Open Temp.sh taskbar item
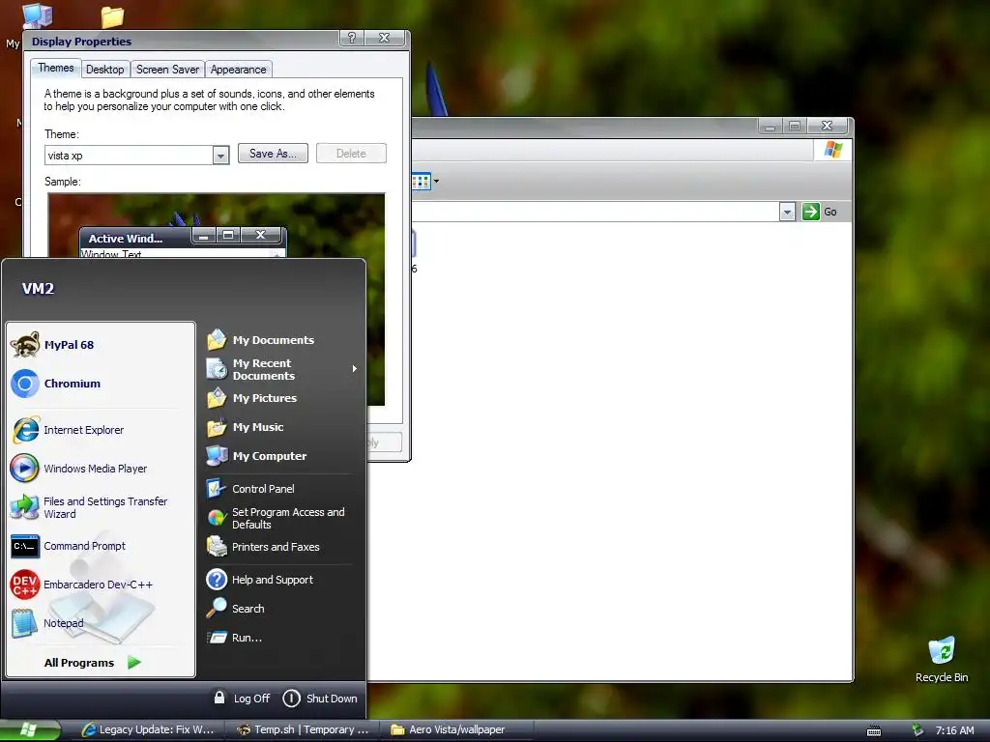The image size is (990, 742). pos(302,730)
